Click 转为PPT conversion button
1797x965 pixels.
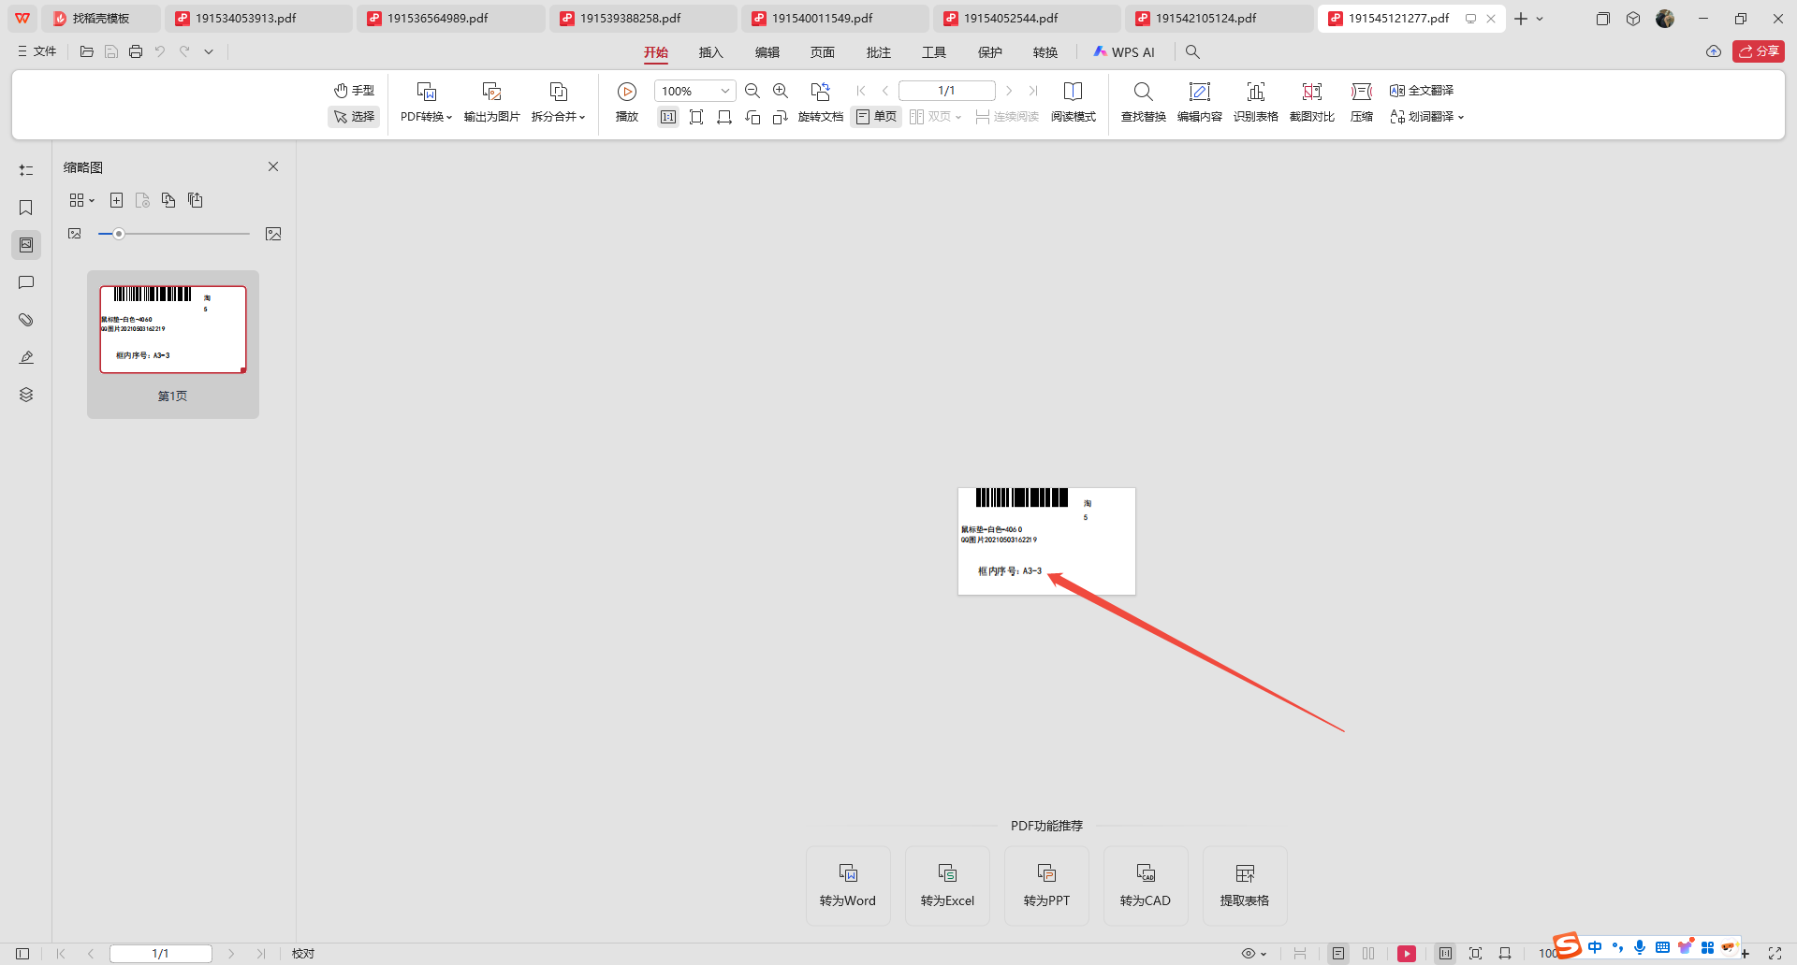(1046, 886)
